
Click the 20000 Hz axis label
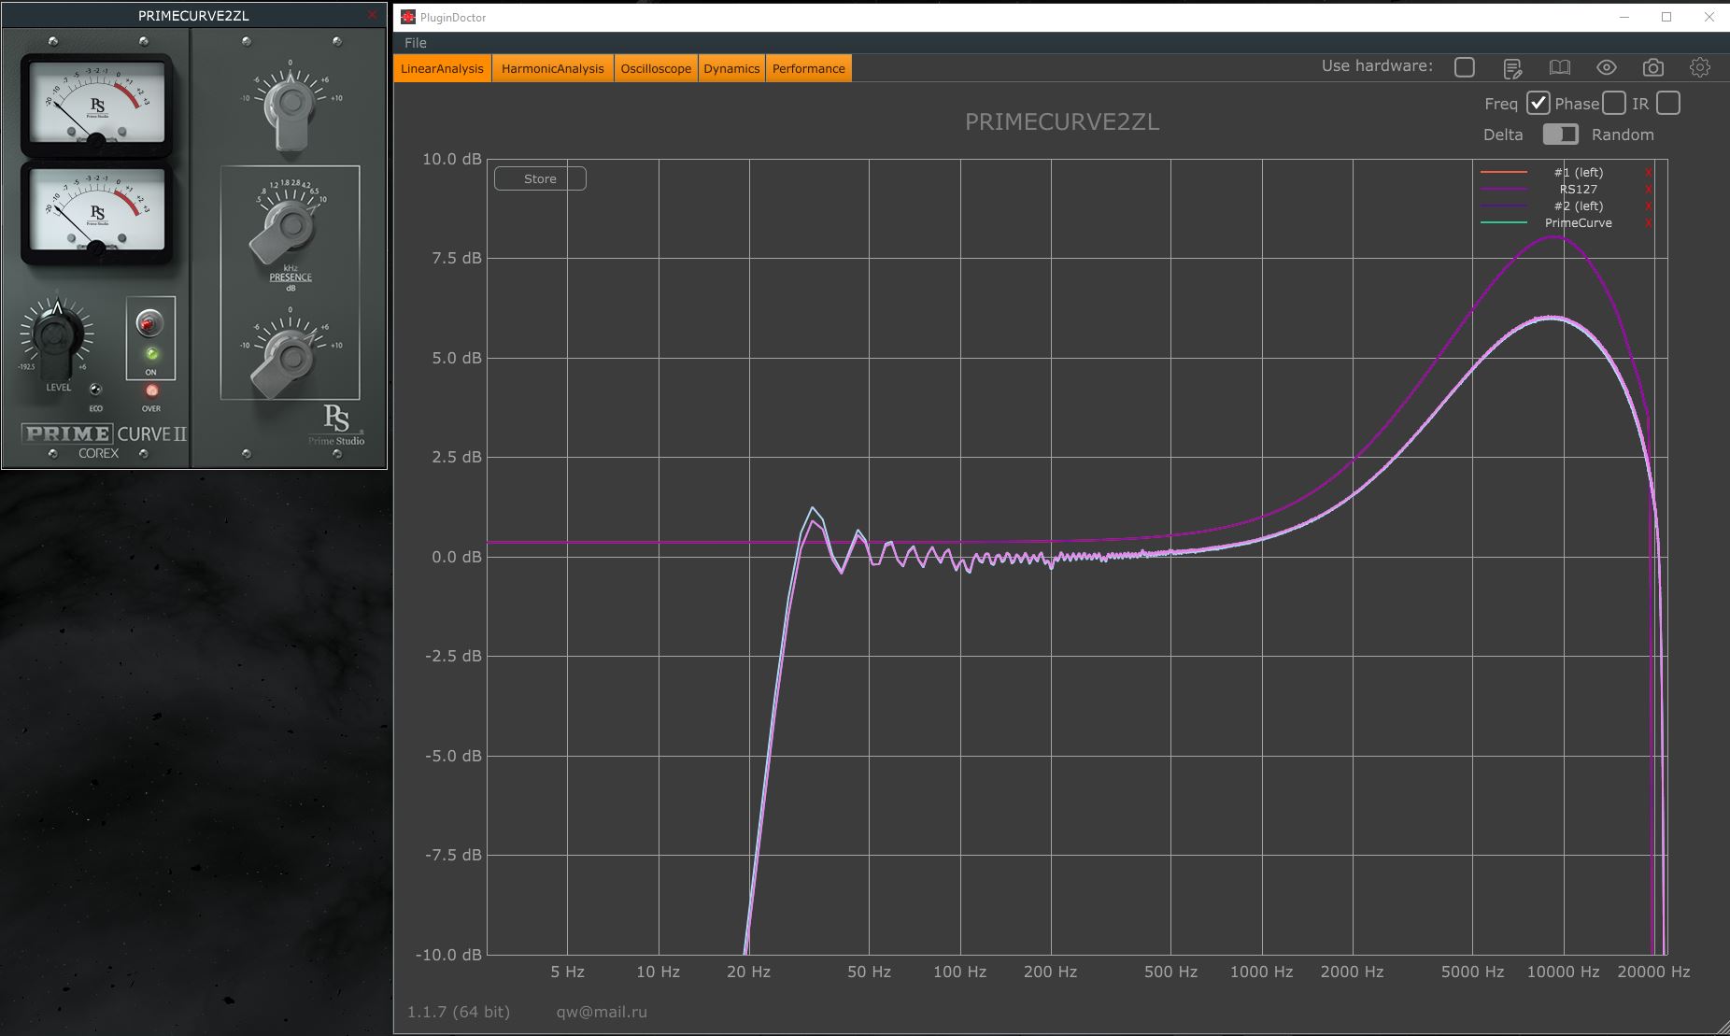pyautogui.click(x=1653, y=972)
